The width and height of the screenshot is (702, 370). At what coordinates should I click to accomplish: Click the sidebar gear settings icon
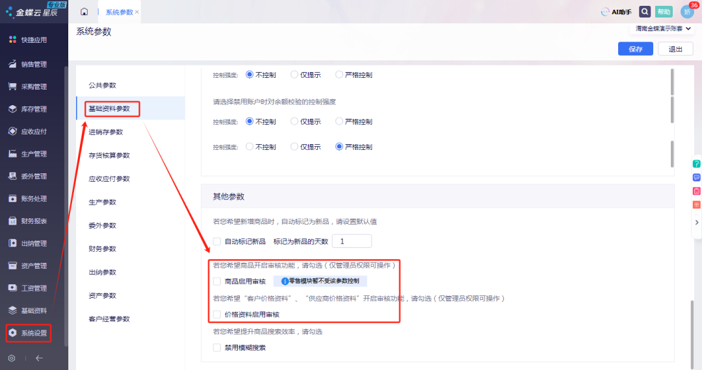(12, 358)
